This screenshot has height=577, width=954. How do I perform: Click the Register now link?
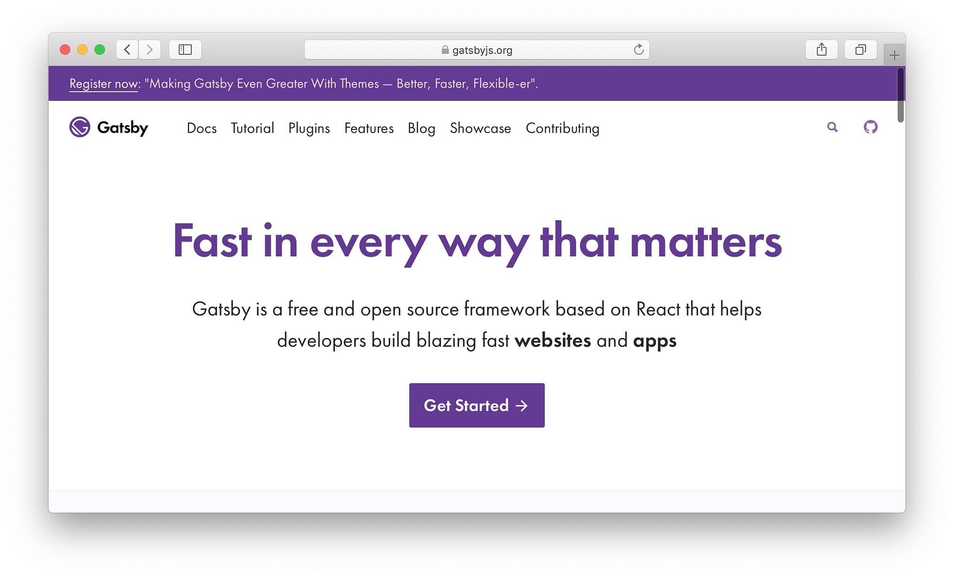(x=104, y=83)
